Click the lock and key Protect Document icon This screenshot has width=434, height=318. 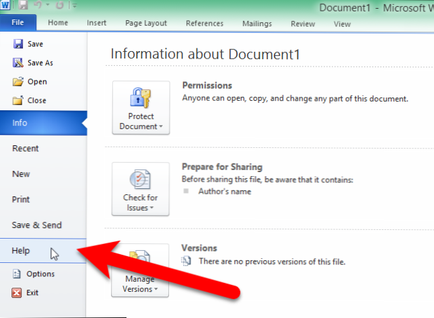pyautogui.click(x=141, y=97)
